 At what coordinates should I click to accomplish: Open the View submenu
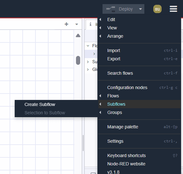tap(139, 28)
